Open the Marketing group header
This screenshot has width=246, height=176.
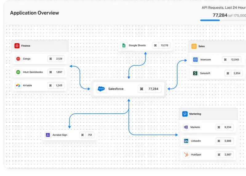[x=208, y=114]
